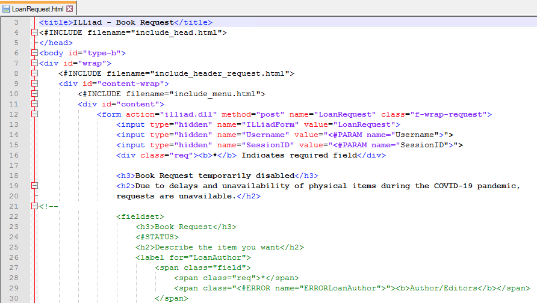537x303 pixels.
Task: Click line number 16 in the margin
Action: pos(14,165)
